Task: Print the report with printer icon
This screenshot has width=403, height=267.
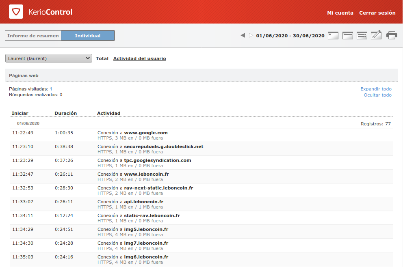Action: 392,35
